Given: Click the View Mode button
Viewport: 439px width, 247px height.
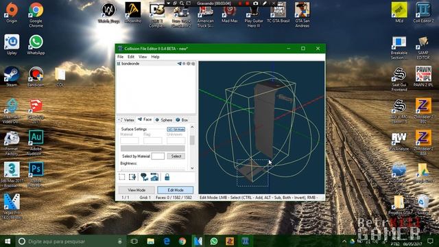Looking at the screenshot, I should (x=137, y=190).
